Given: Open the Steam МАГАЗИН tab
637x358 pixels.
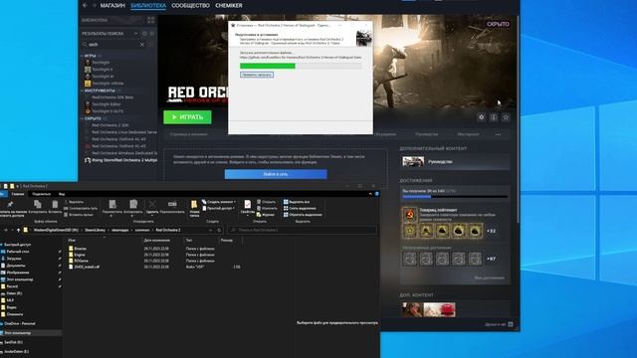Looking at the screenshot, I should 112,6.
